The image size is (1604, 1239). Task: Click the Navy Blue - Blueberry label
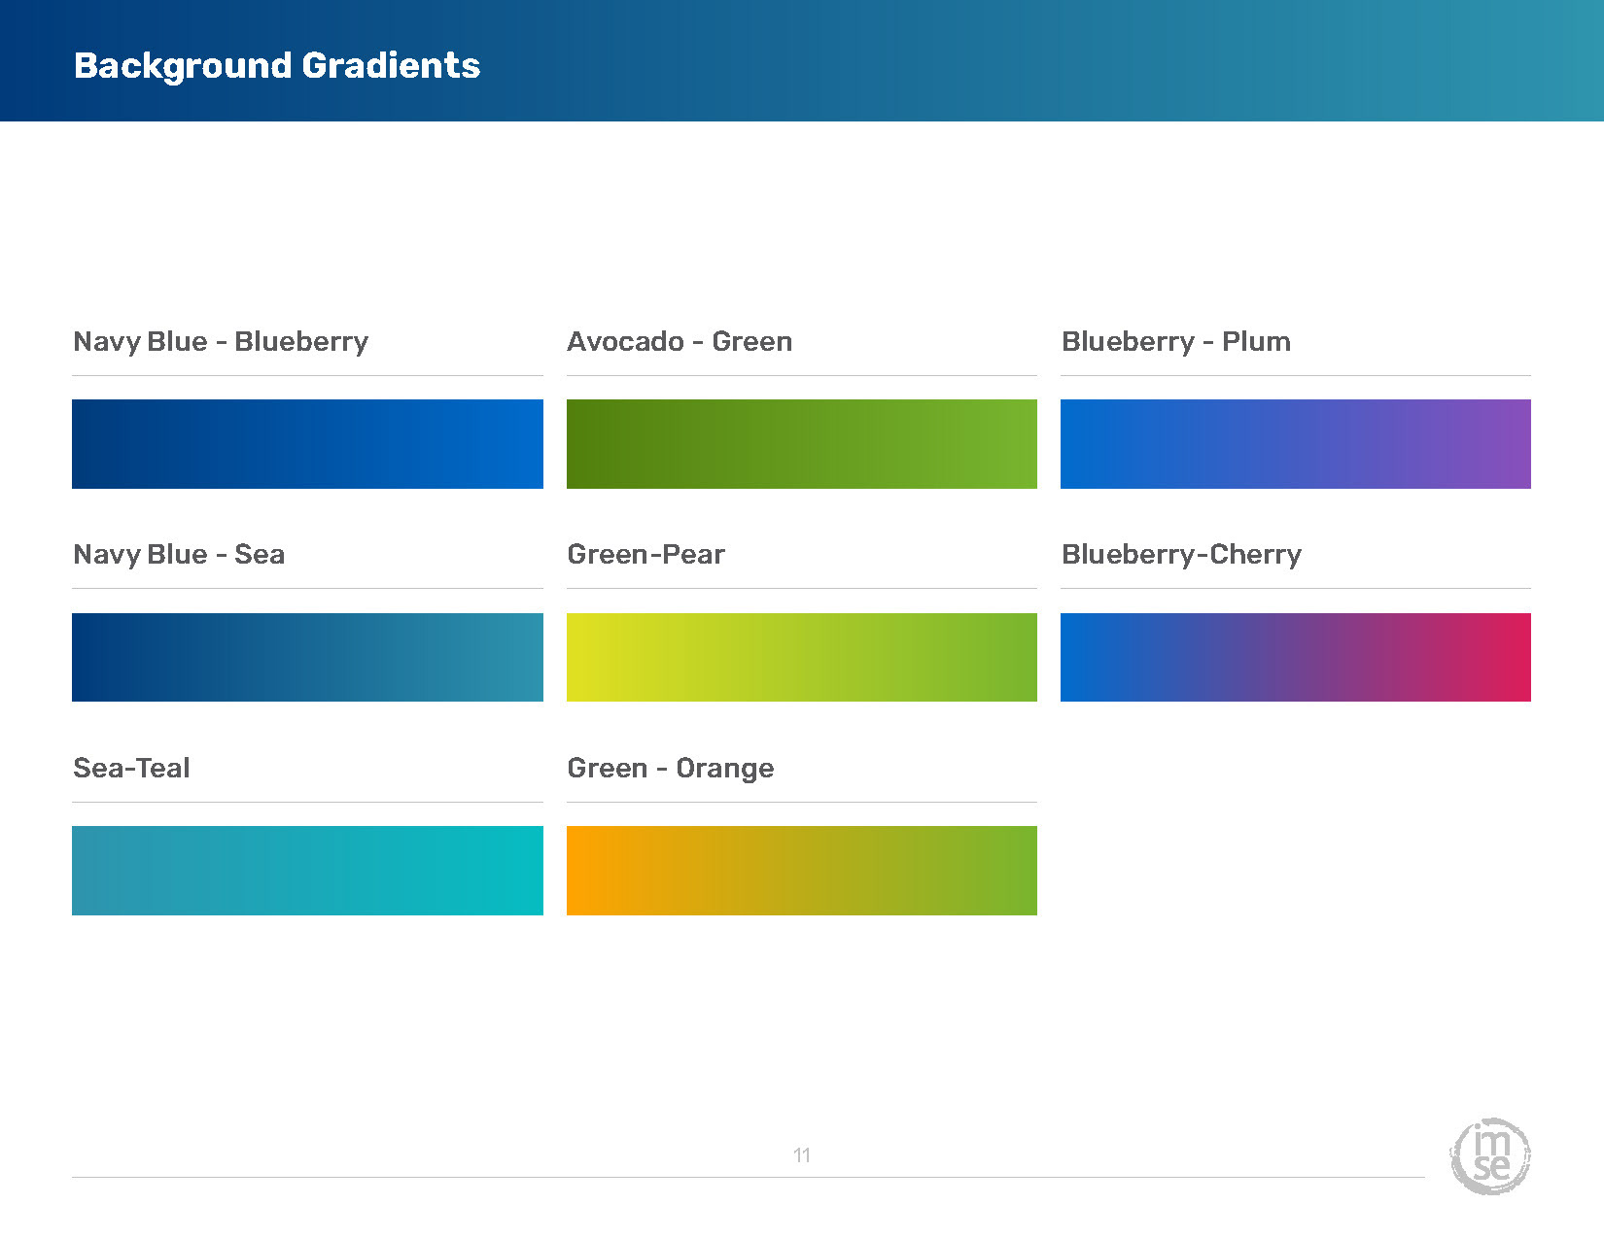pos(221,342)
